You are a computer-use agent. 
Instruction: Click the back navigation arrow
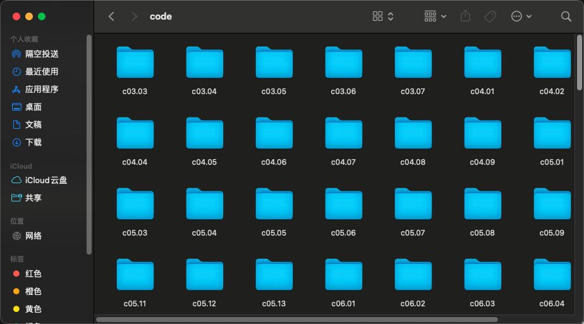pos(112,16)
